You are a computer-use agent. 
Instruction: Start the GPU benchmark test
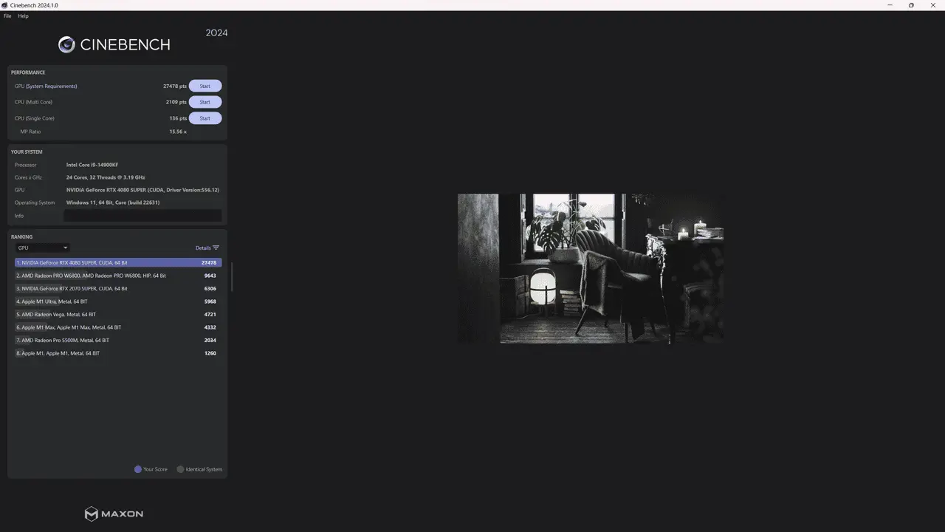[x=205, y=86]
